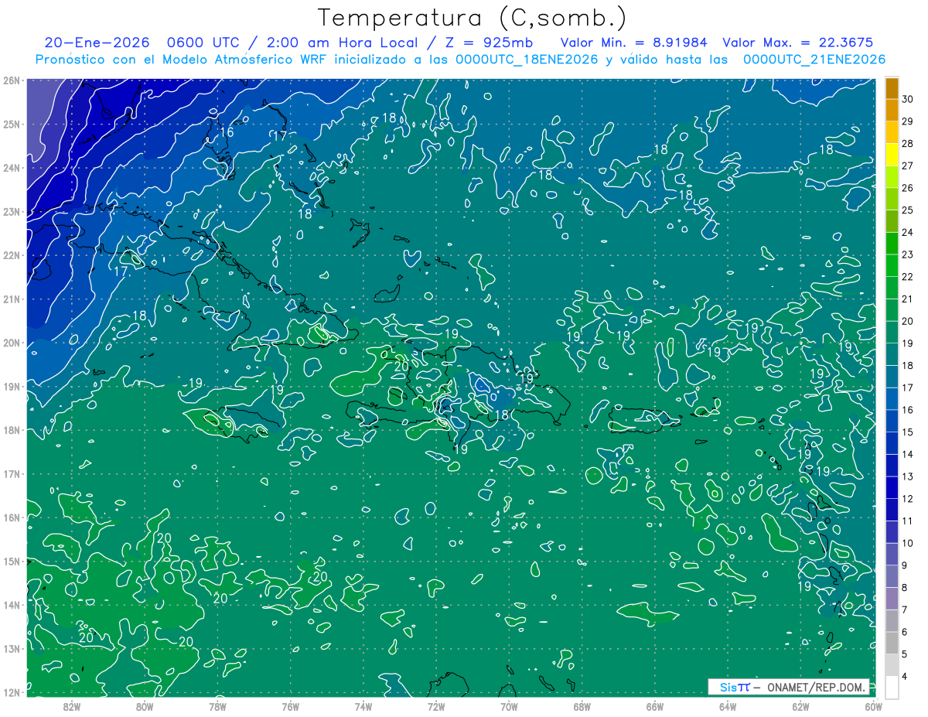This screenshot has height=717, width=928.
Task: Click the "82W" longitude axis label
Action: (72, 707)
